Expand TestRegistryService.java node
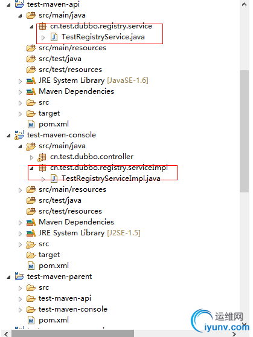 click(x=43, y=38)
